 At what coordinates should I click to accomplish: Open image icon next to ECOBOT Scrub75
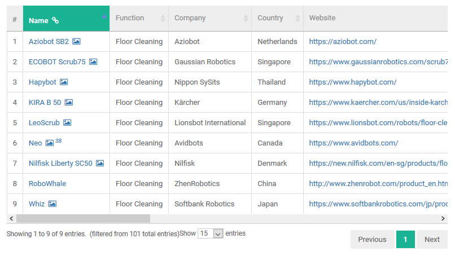(93, 62)
